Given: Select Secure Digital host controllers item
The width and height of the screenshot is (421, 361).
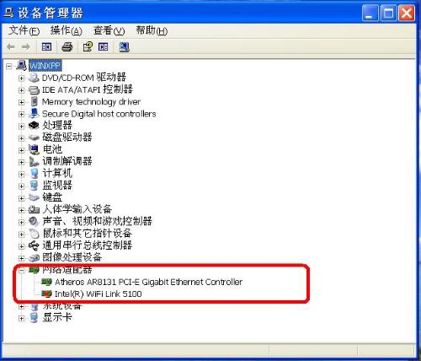Looking at the screenshot, I should coord(99,114).
